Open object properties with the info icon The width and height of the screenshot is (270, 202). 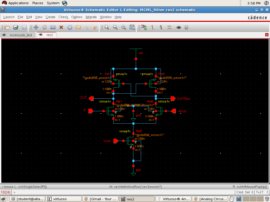70,27
